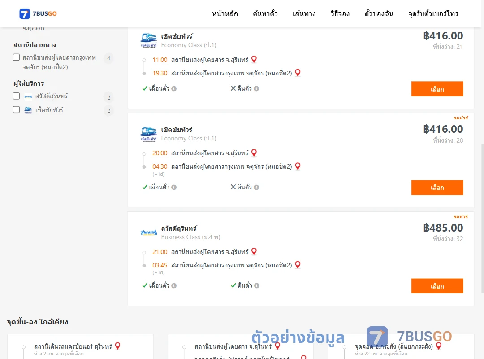The width and height of the screenshot is (484, 359).
Task: Check the หมอชิต2 destination station filter
Action: click(17, 57)
